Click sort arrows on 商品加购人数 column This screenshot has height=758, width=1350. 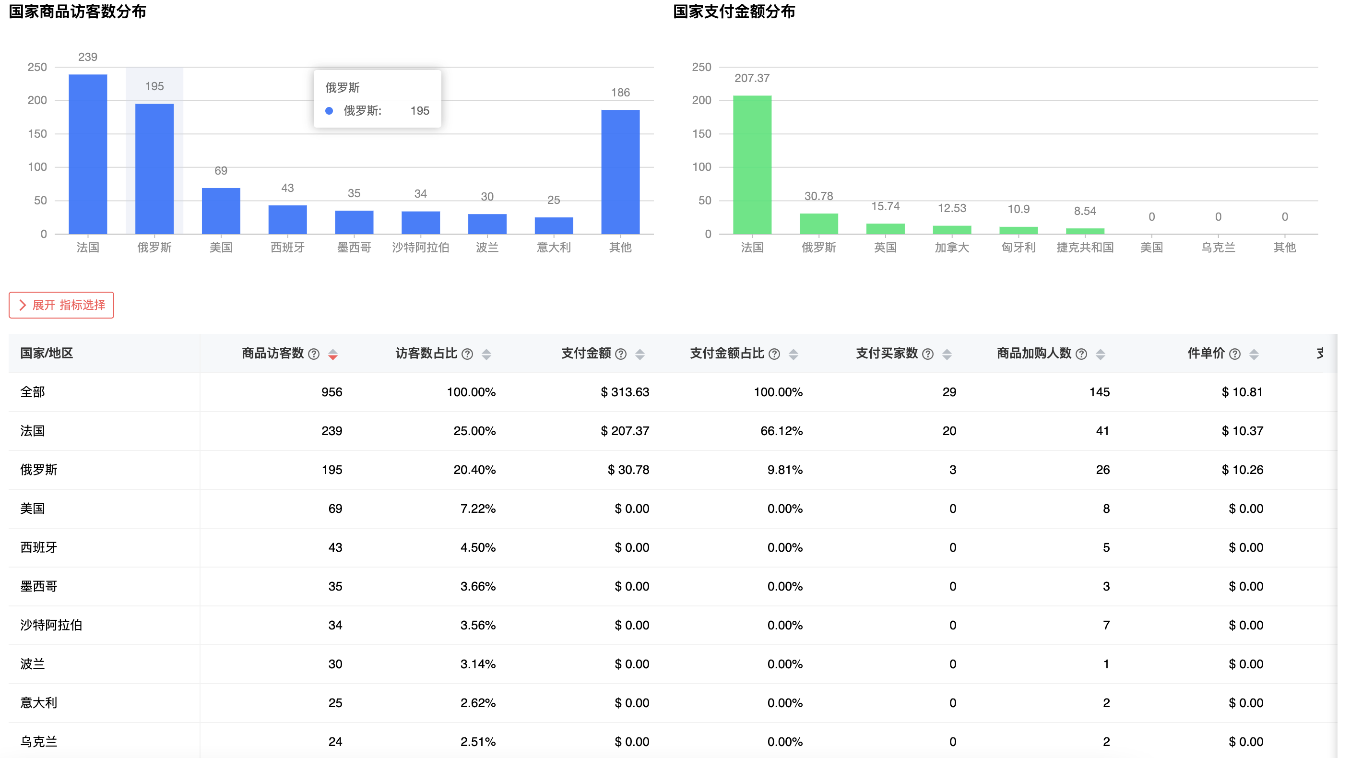pyautogui.click(x=1101, y=354)
